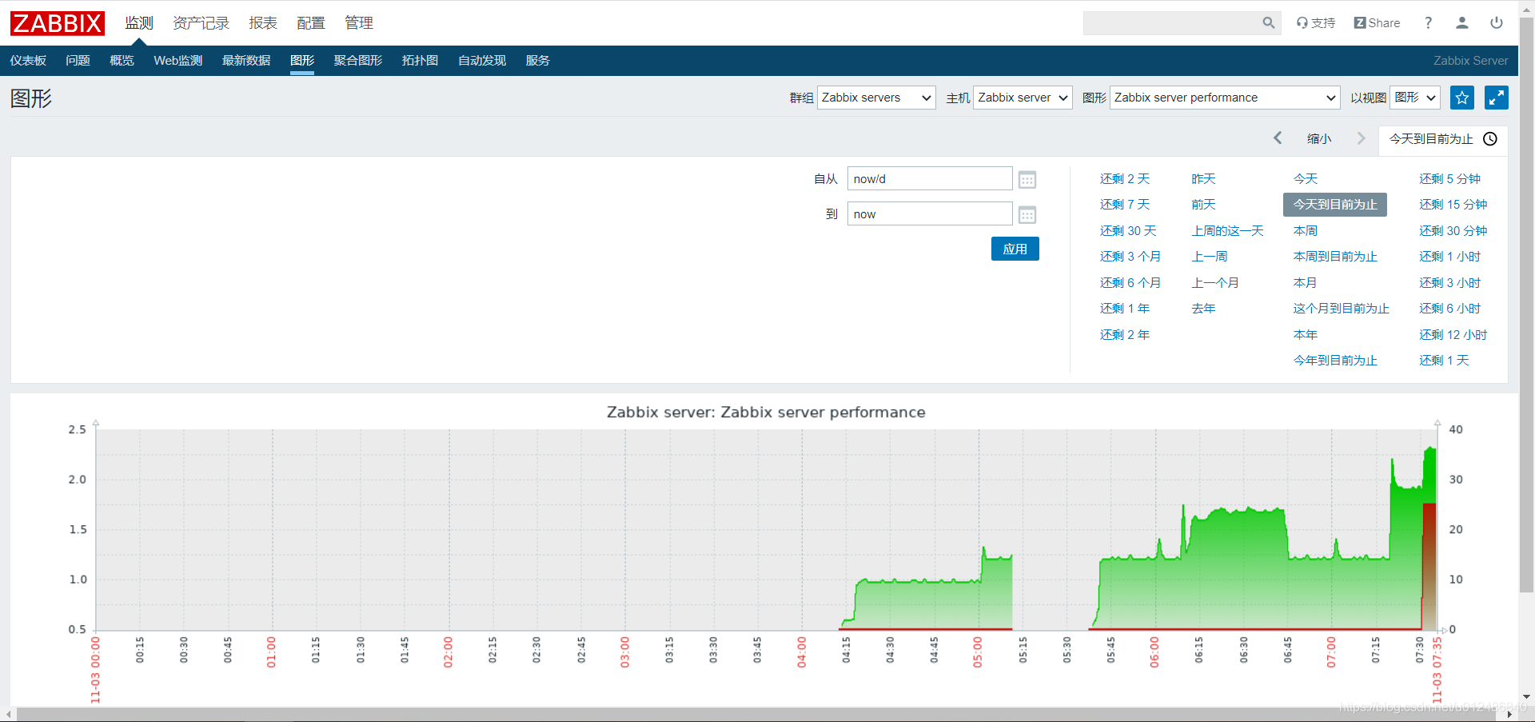Image resolution: width=1535 pixels, height=722 pixels.
Task: Select 还剩 12 小时 time range
Action: coord(1453,335)
